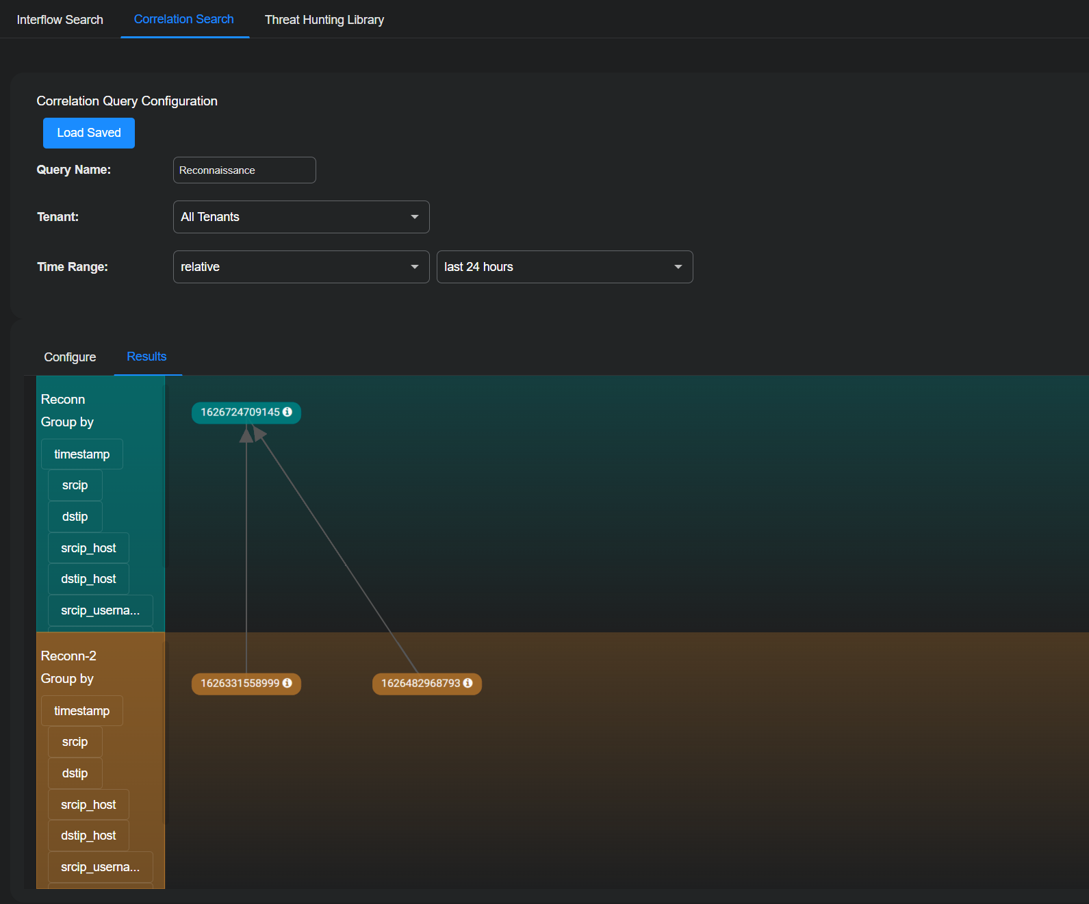Click the Load Saved button
The height and width of the screenshot is (904, 1089).
pyautogui.click(x=89, y=133)
